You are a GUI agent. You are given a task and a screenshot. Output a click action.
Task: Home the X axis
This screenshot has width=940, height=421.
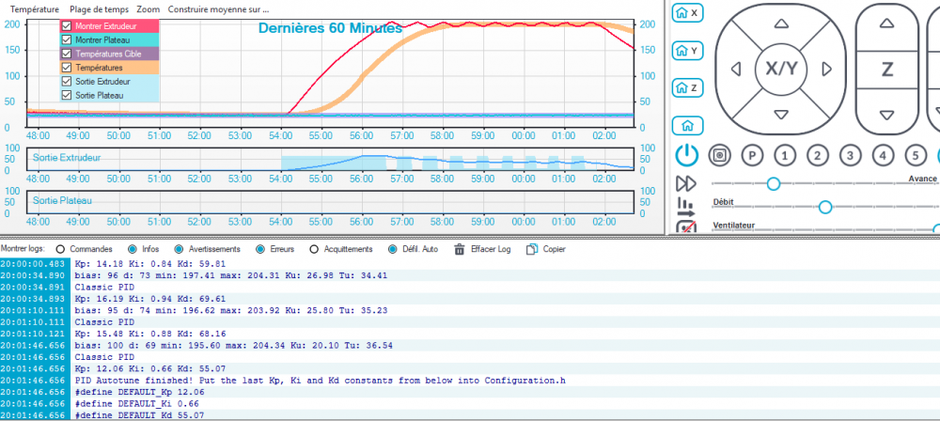pyautogui.click(x=687, y=12)
